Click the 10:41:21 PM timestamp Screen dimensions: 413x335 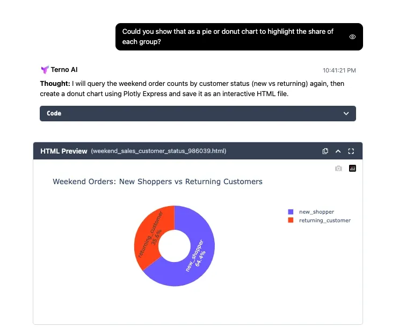(339, 70)
